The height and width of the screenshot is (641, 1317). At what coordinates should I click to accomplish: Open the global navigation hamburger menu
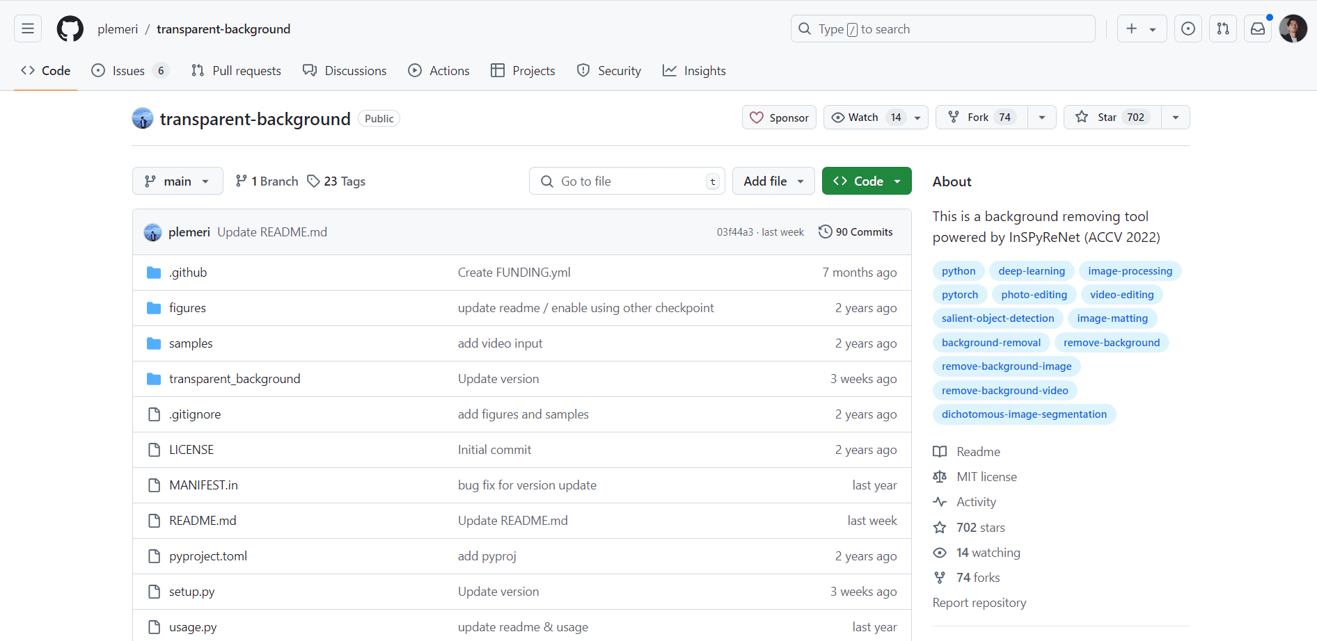26,29
